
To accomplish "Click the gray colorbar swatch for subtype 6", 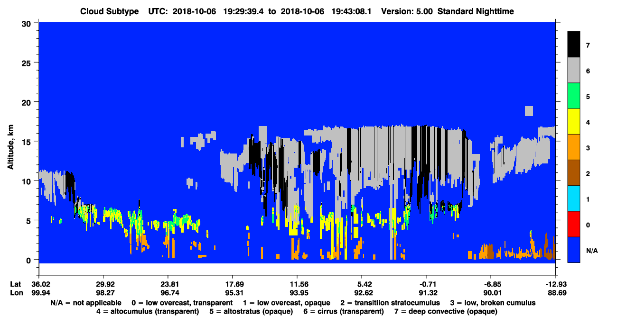I will tap(574, 70).
